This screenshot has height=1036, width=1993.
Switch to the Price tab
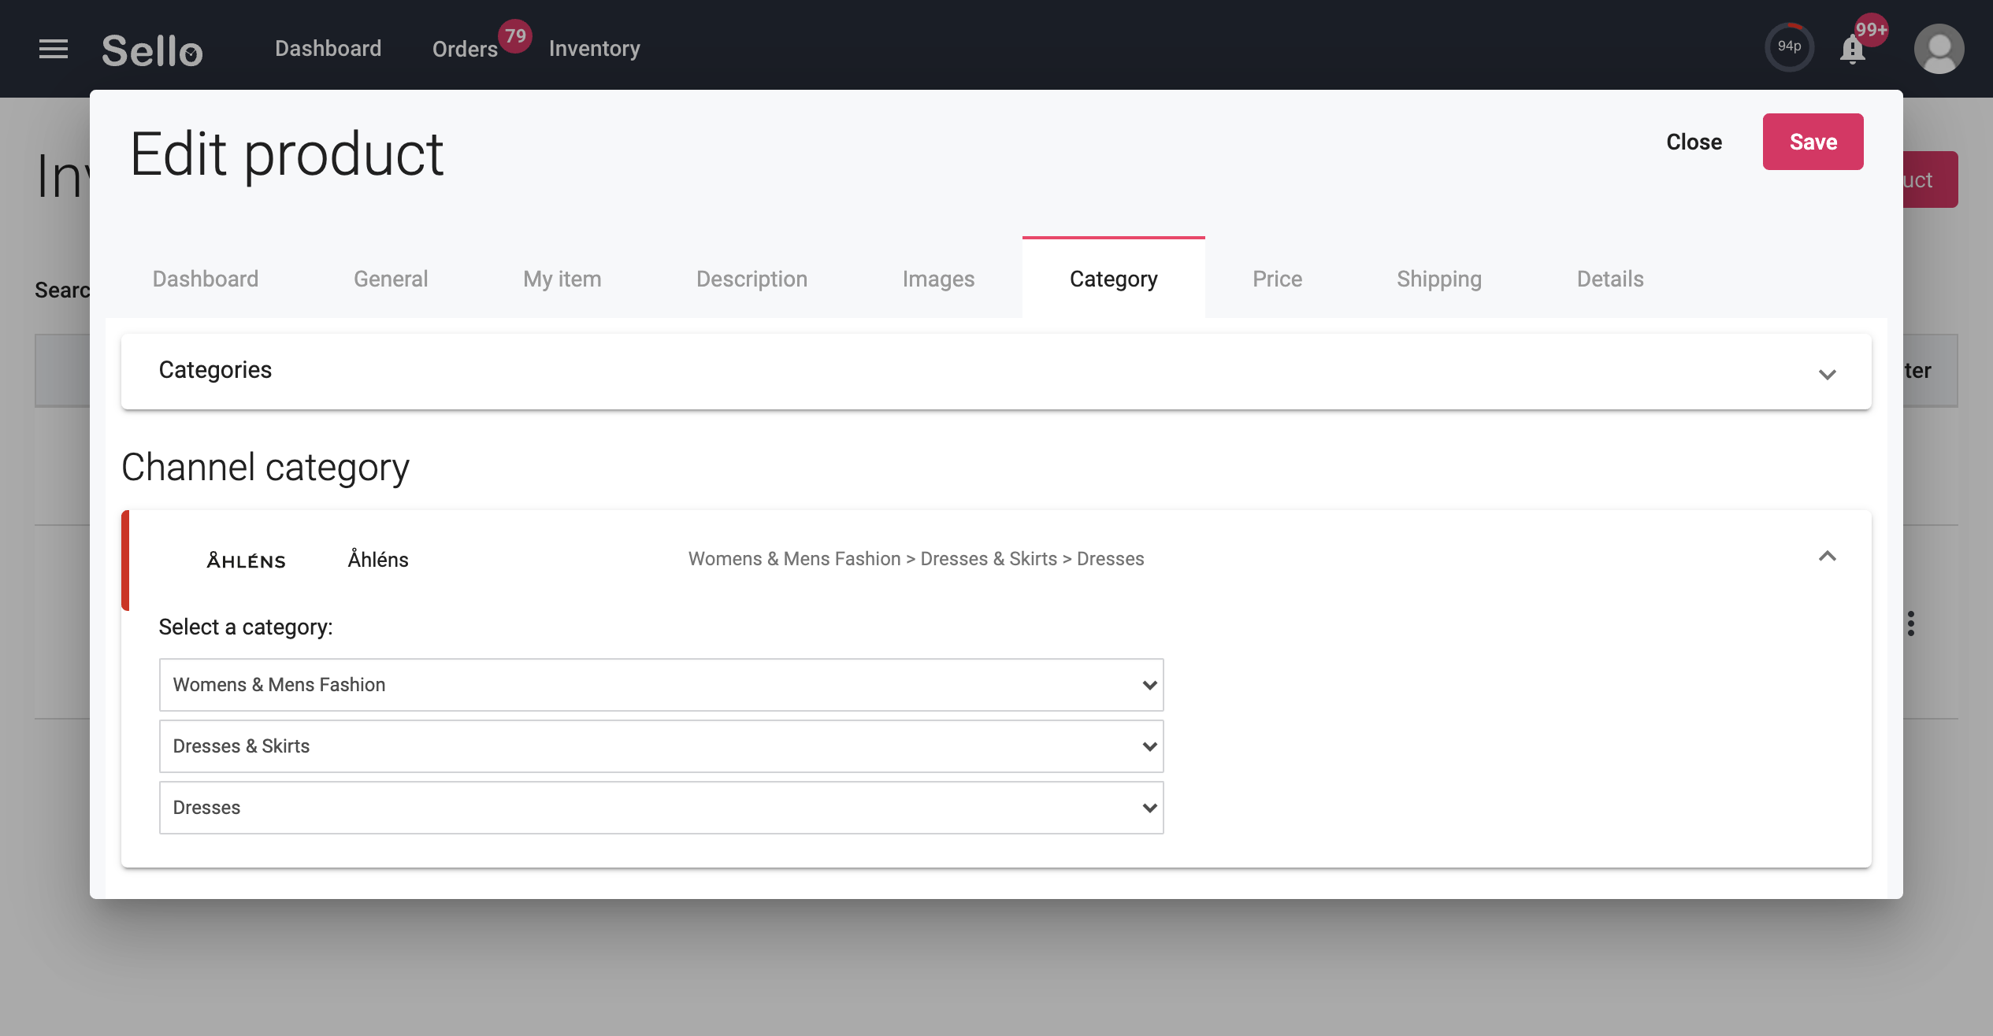click(x=1277, y=279)
